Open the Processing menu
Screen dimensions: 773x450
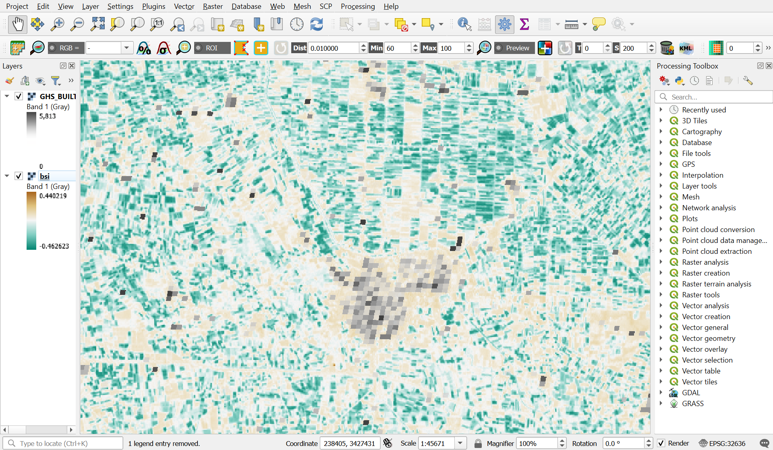pos(357,6)
